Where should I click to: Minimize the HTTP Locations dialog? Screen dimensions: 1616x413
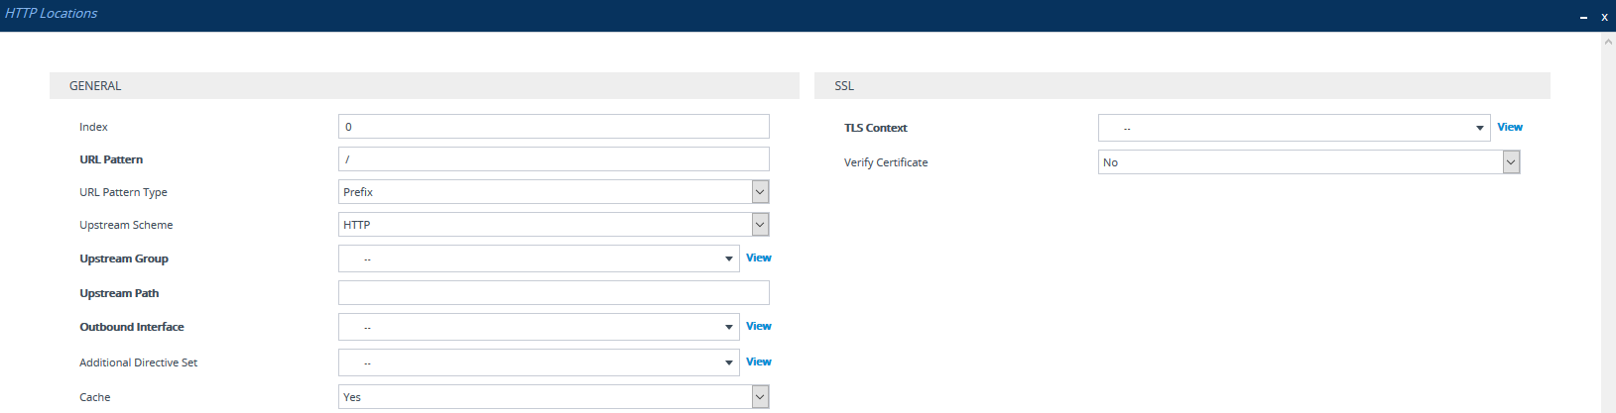(1583, 17)
